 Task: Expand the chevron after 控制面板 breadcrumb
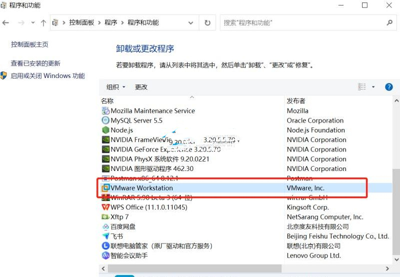click(99, 22)
